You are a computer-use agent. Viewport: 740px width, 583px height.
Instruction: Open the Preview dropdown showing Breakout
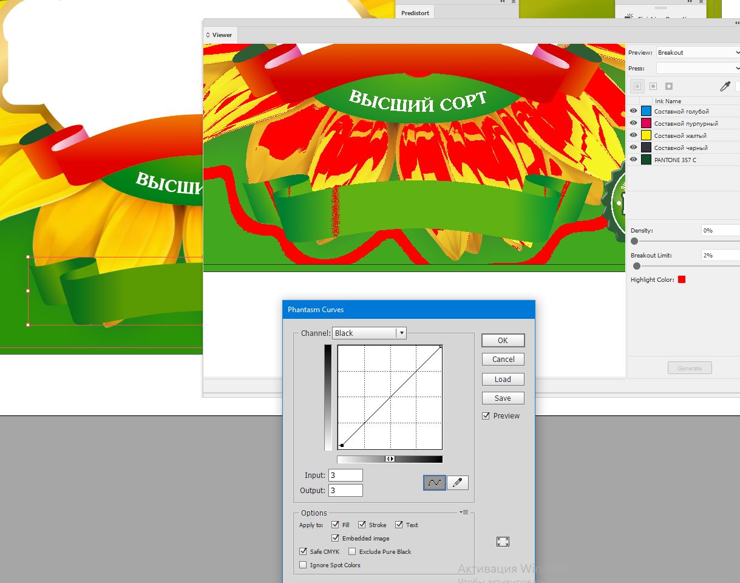coord(698,52)
